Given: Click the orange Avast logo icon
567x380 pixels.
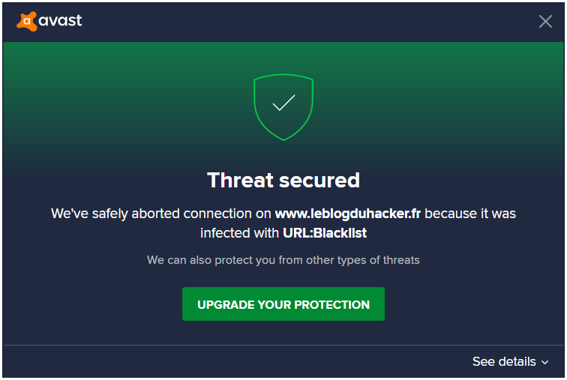Looking at the screenshot, I should (x=27, y=21).
